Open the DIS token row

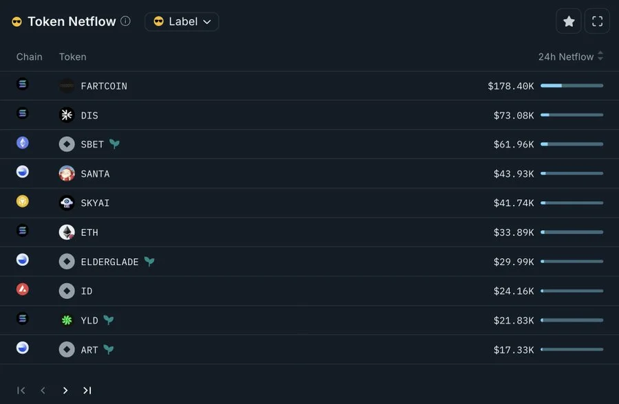click(89, 115)
